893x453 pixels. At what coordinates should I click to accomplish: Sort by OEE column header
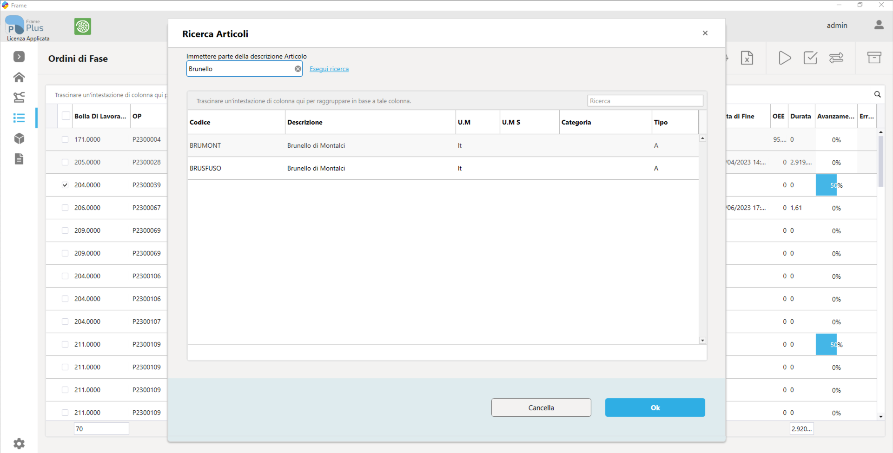(x=779, y=116)
